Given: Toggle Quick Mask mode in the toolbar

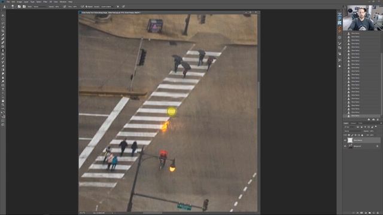Looking at the screenshot, I should (3, 121).
